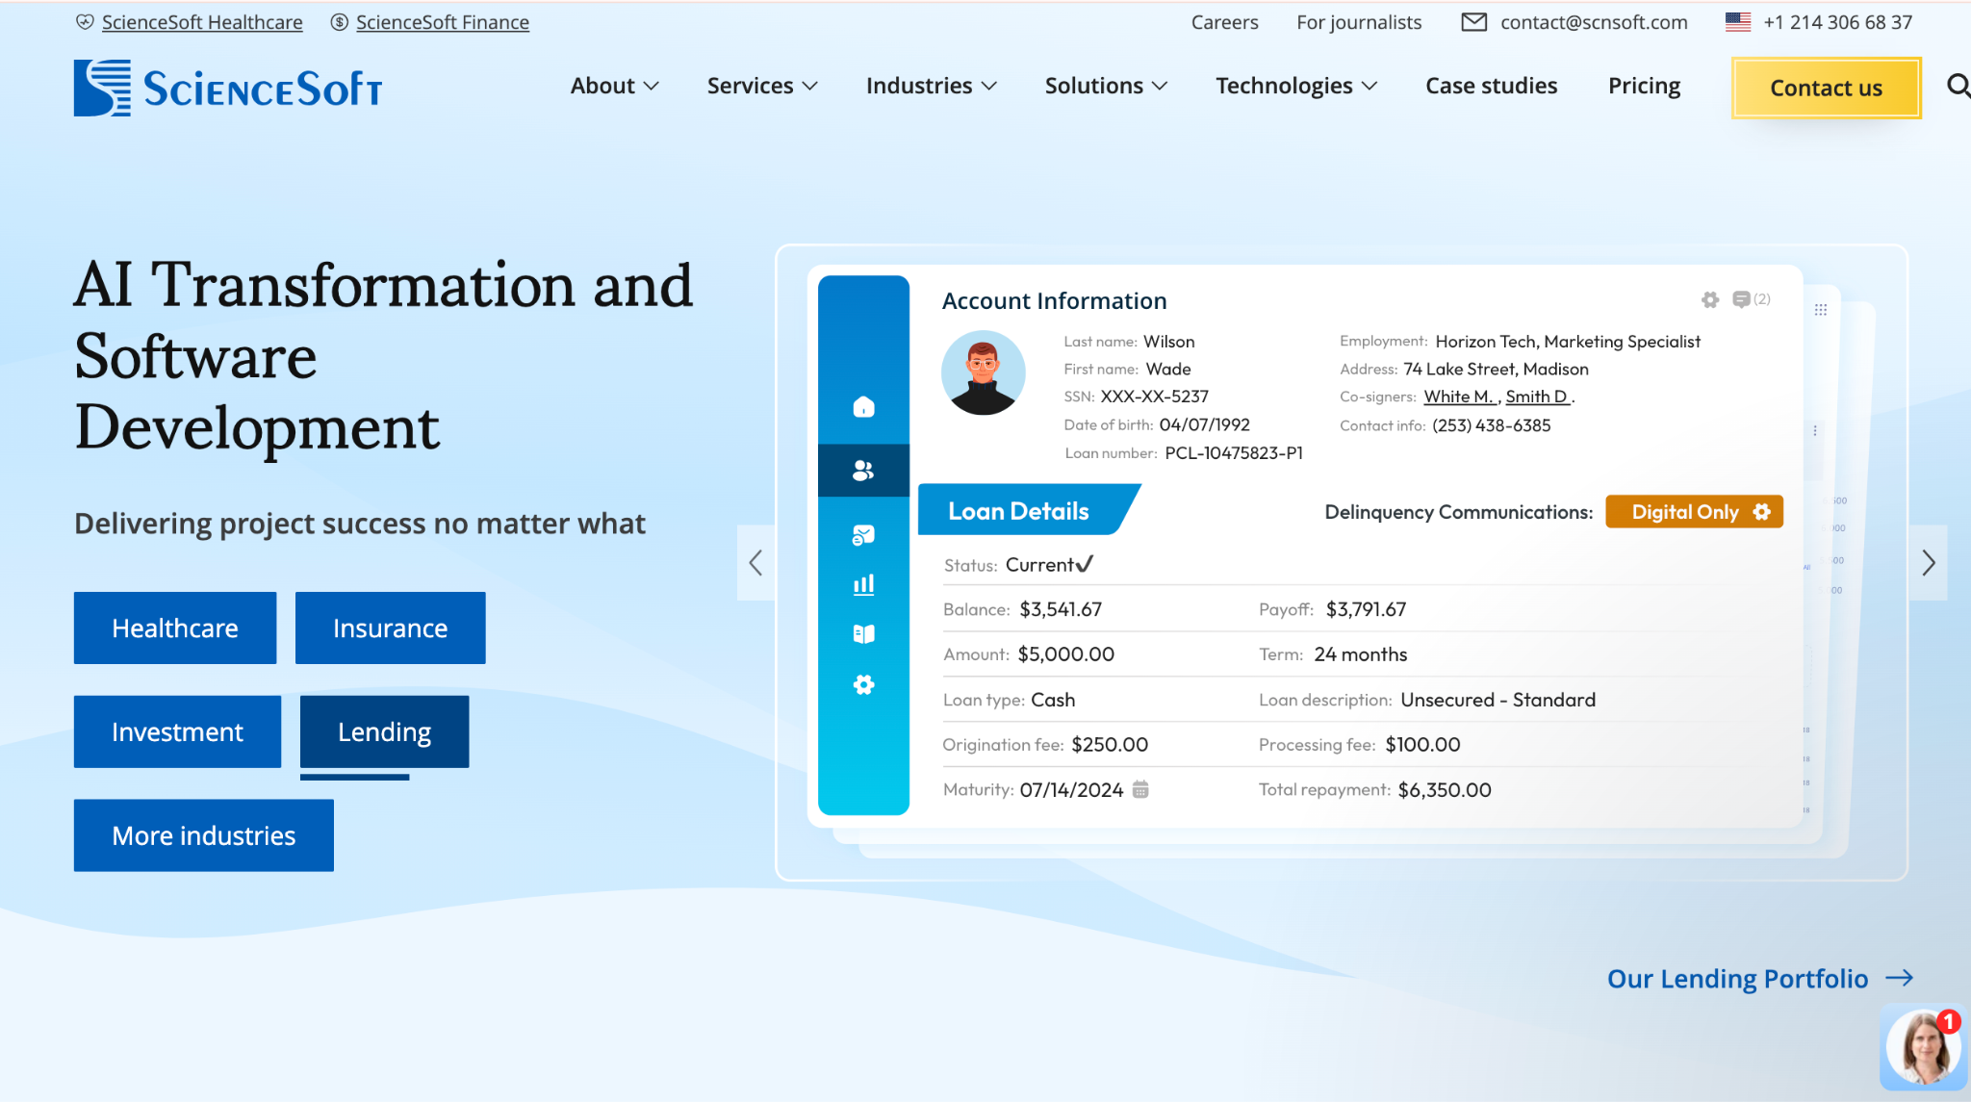The width and height of the screenshot is (1971, 1102).
Task: Click the calendar icon next to Maturity date
Action: (x=1140, y=789)
